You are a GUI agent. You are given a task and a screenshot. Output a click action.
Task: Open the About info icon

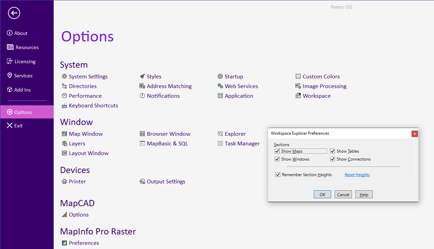(x=10, y=33)
